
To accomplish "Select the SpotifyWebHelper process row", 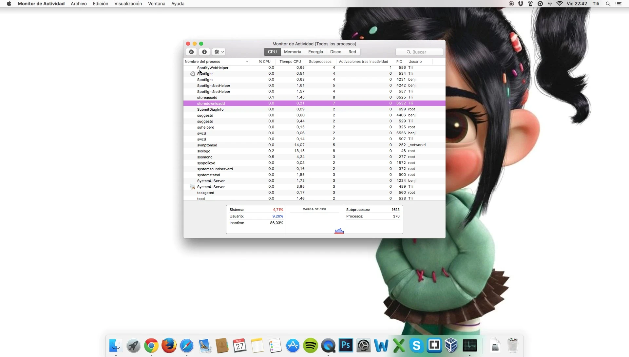I will tap(314, 68).
